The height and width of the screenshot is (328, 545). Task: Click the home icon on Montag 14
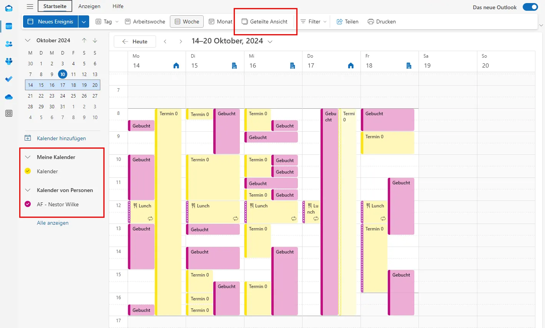point(176,65)
